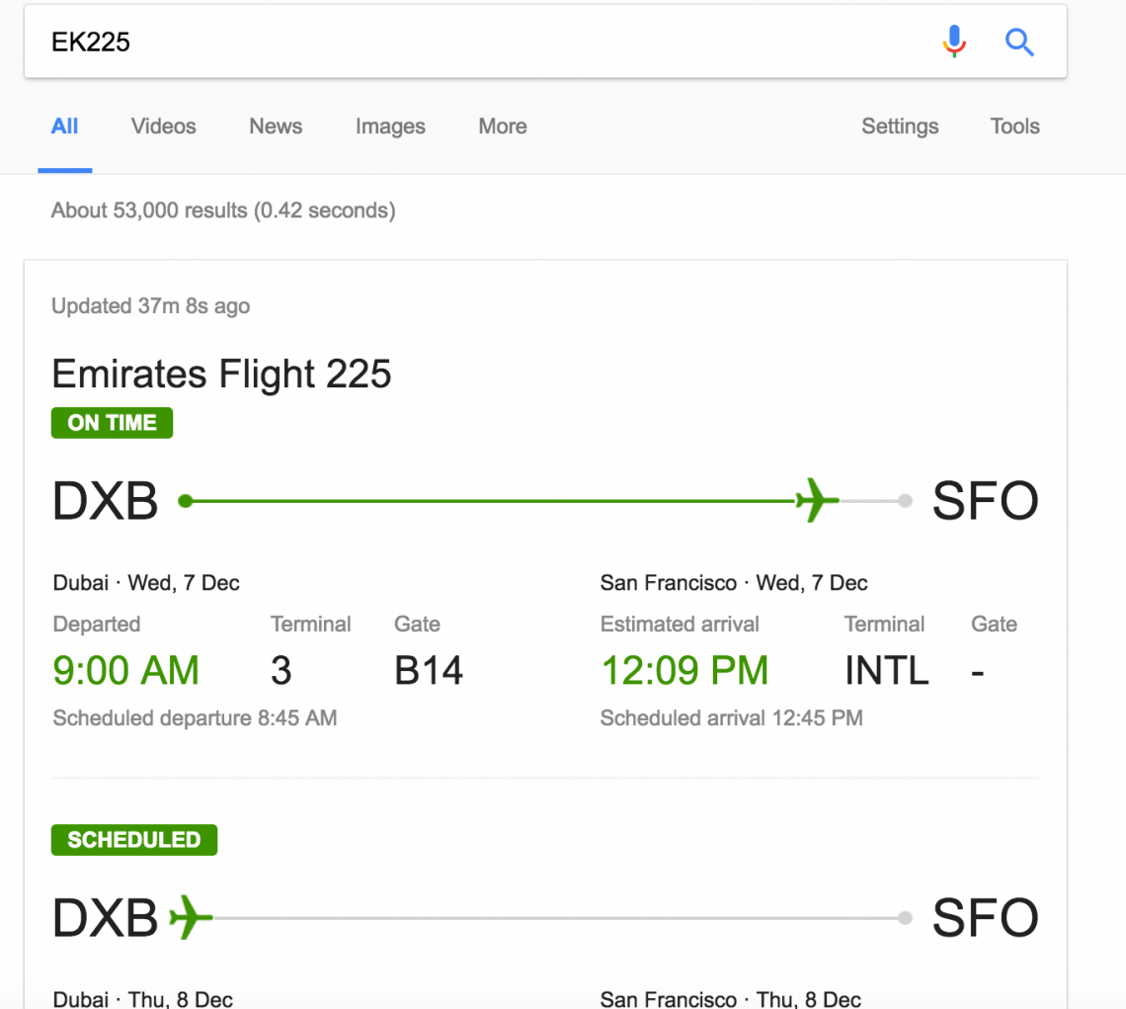Select the All results tab
The image size is (1126, 1009).
pyautogui.click(x=64, y=126)
